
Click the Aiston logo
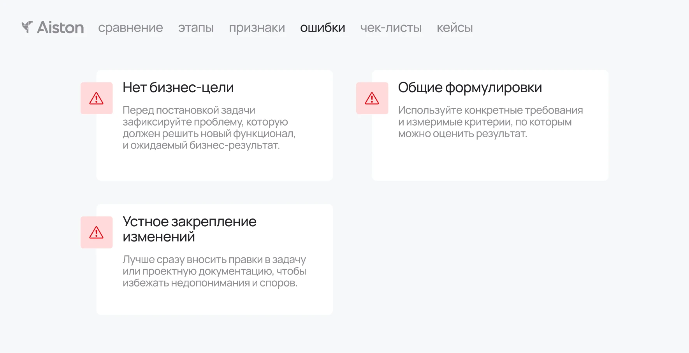coord(52,27)
